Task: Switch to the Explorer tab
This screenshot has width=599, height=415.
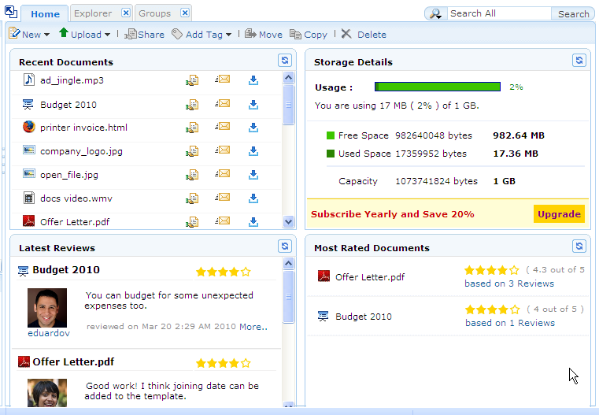Action: click(x=93, y=13)
